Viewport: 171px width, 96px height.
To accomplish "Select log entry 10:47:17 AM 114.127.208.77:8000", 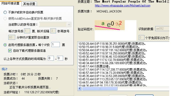I will coord(113,70).
